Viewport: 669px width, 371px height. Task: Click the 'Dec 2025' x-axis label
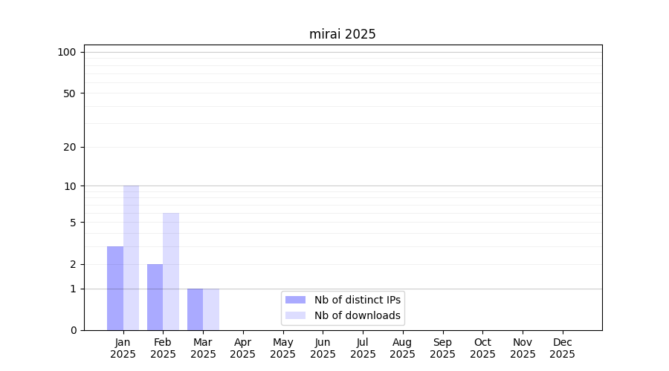tap(563, 348)
